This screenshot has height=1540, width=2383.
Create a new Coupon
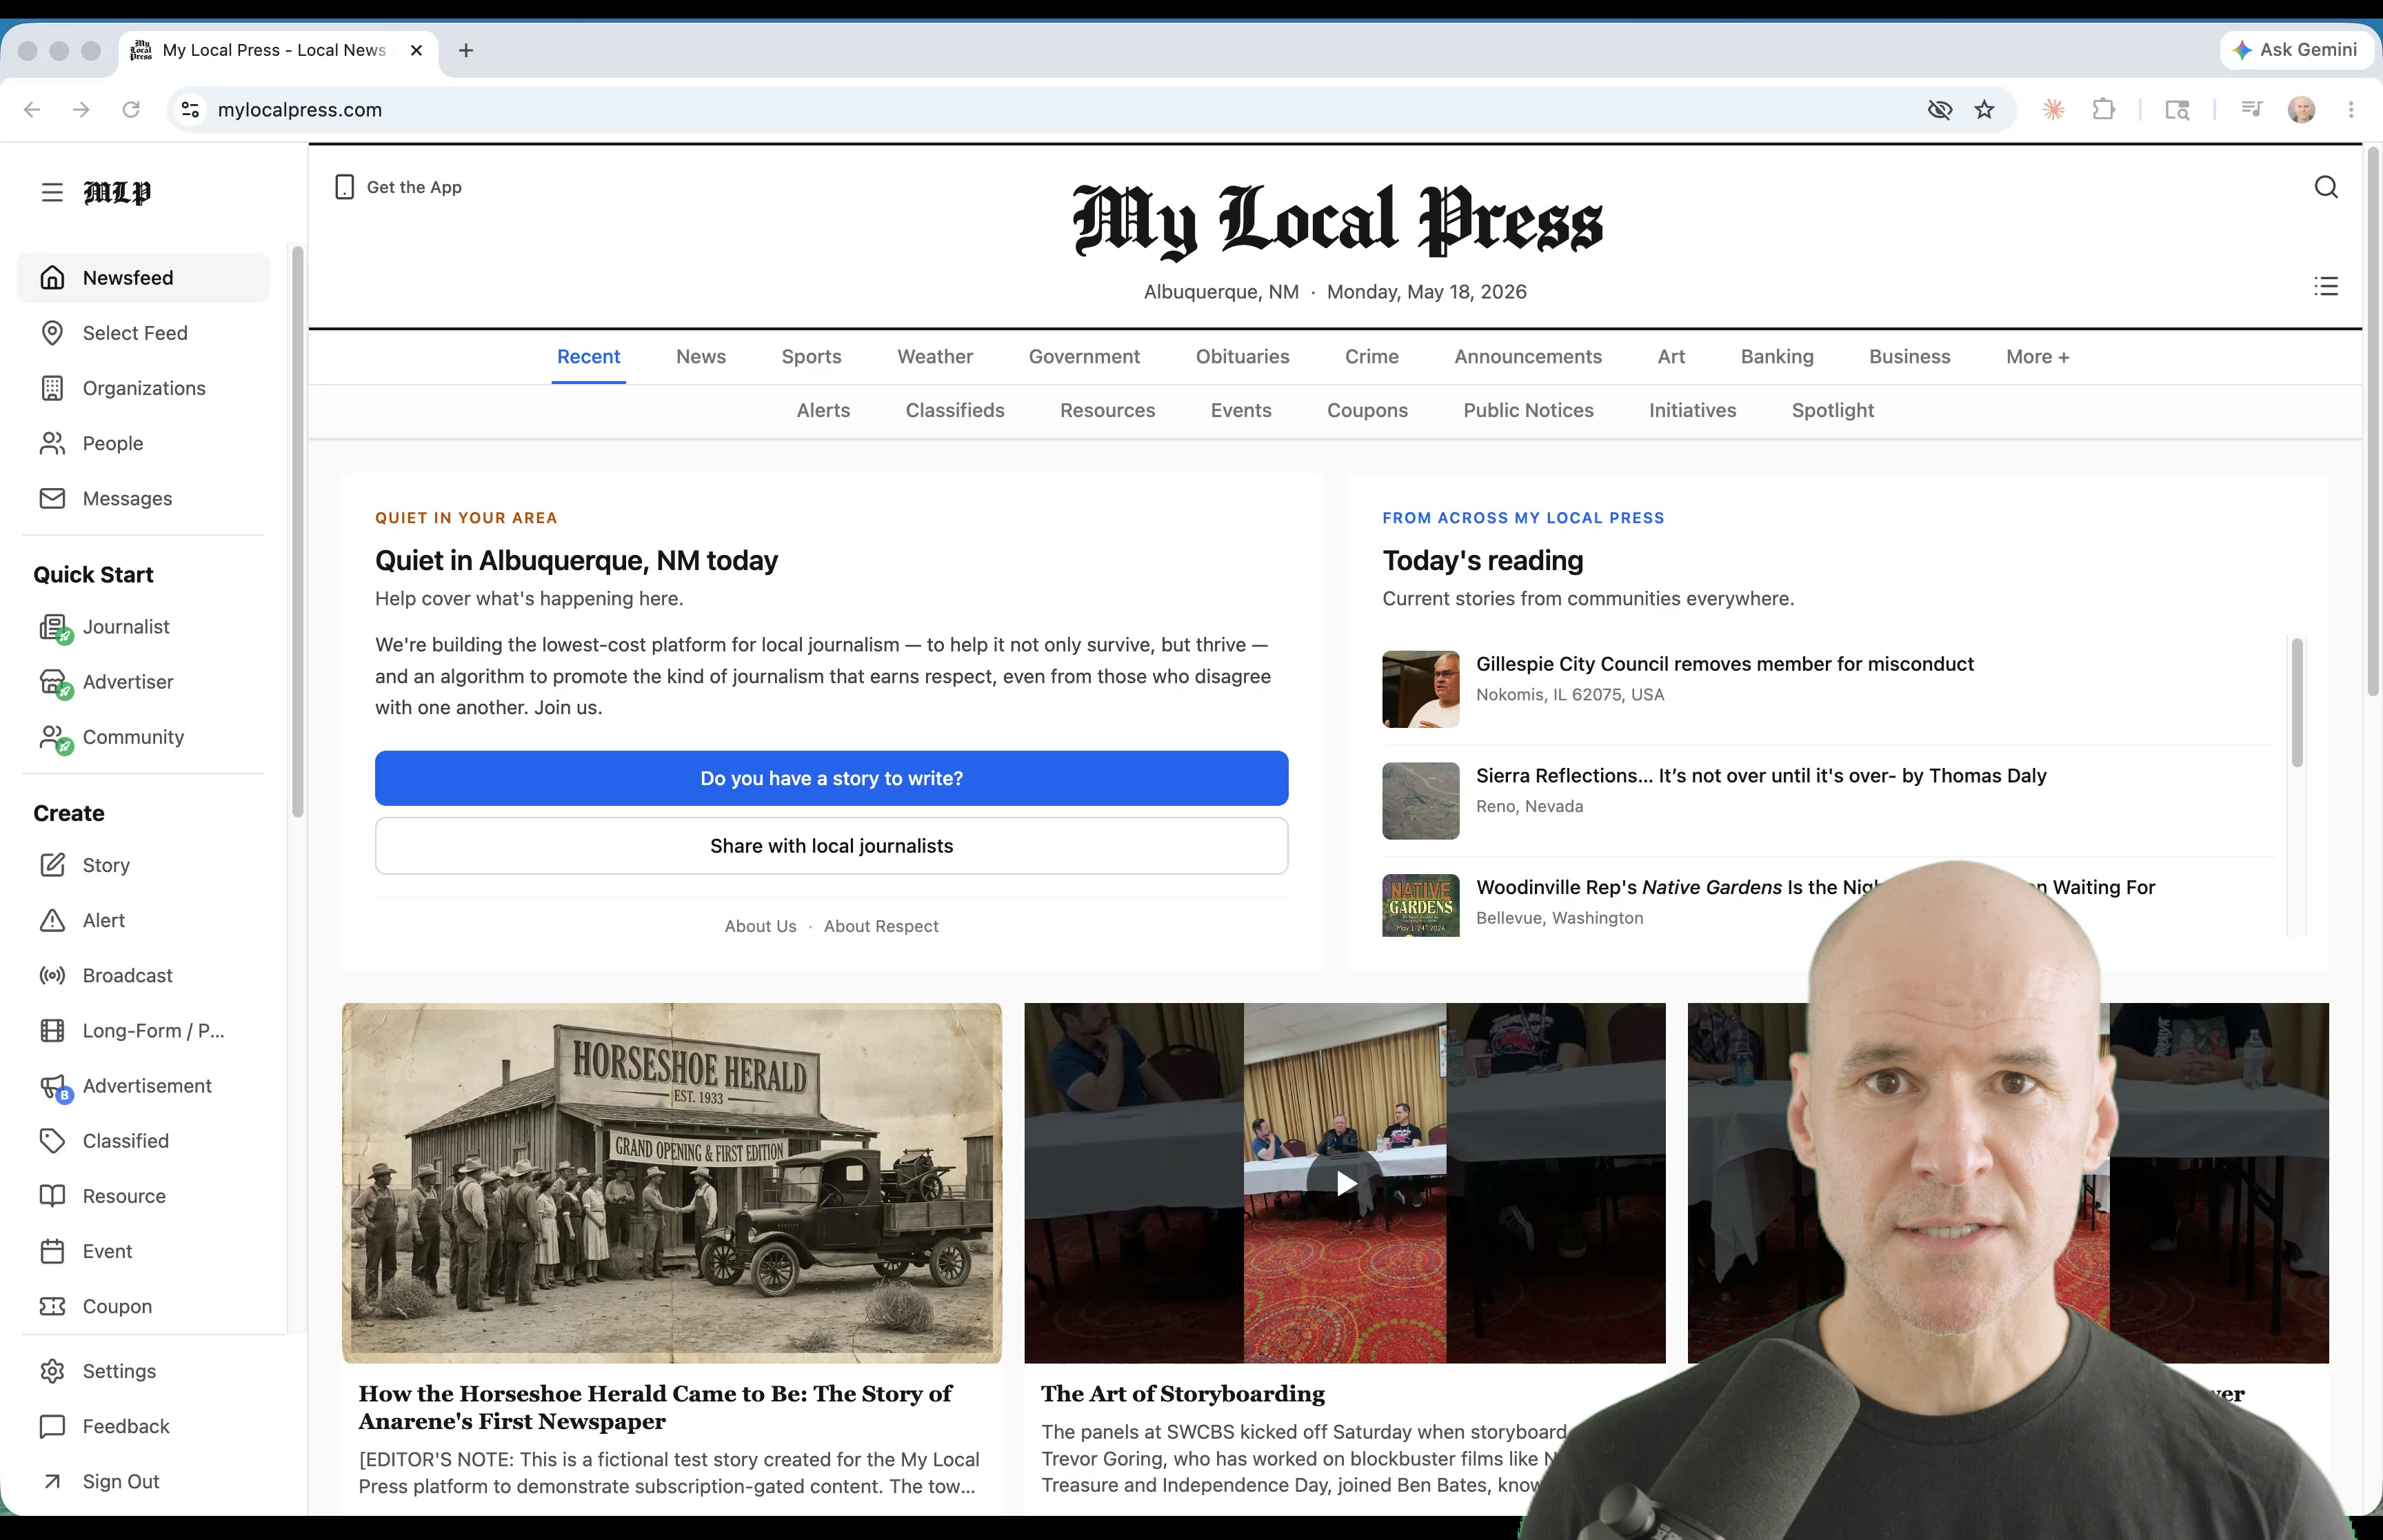(143, 1306)
